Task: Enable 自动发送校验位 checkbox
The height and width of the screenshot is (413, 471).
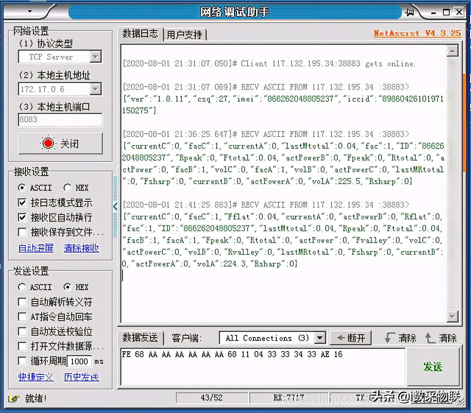Action: coord(22,332)
